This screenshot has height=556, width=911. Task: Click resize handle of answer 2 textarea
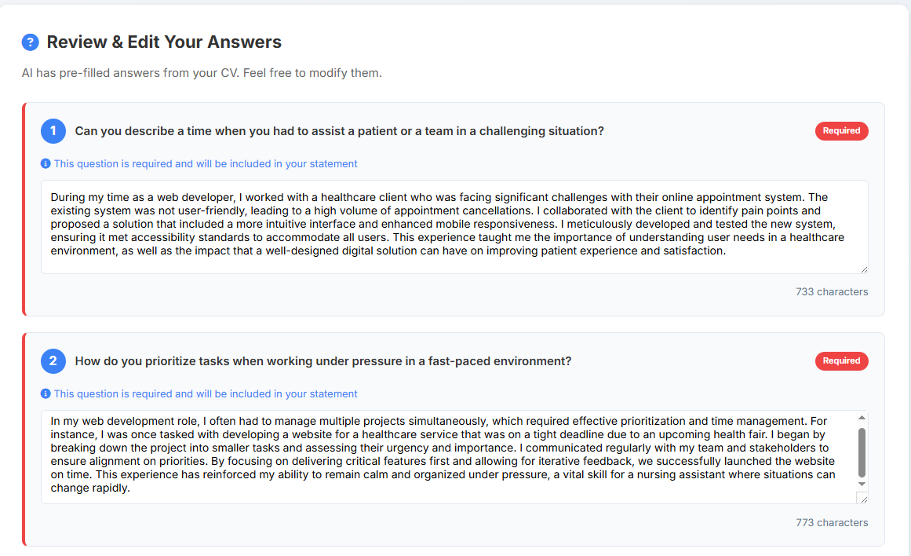864,499
